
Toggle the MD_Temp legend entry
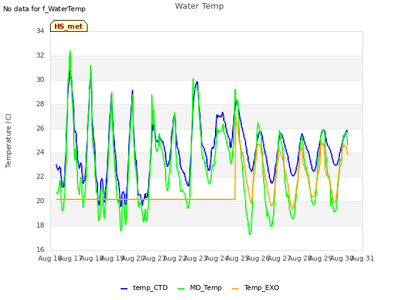point(199,287)
